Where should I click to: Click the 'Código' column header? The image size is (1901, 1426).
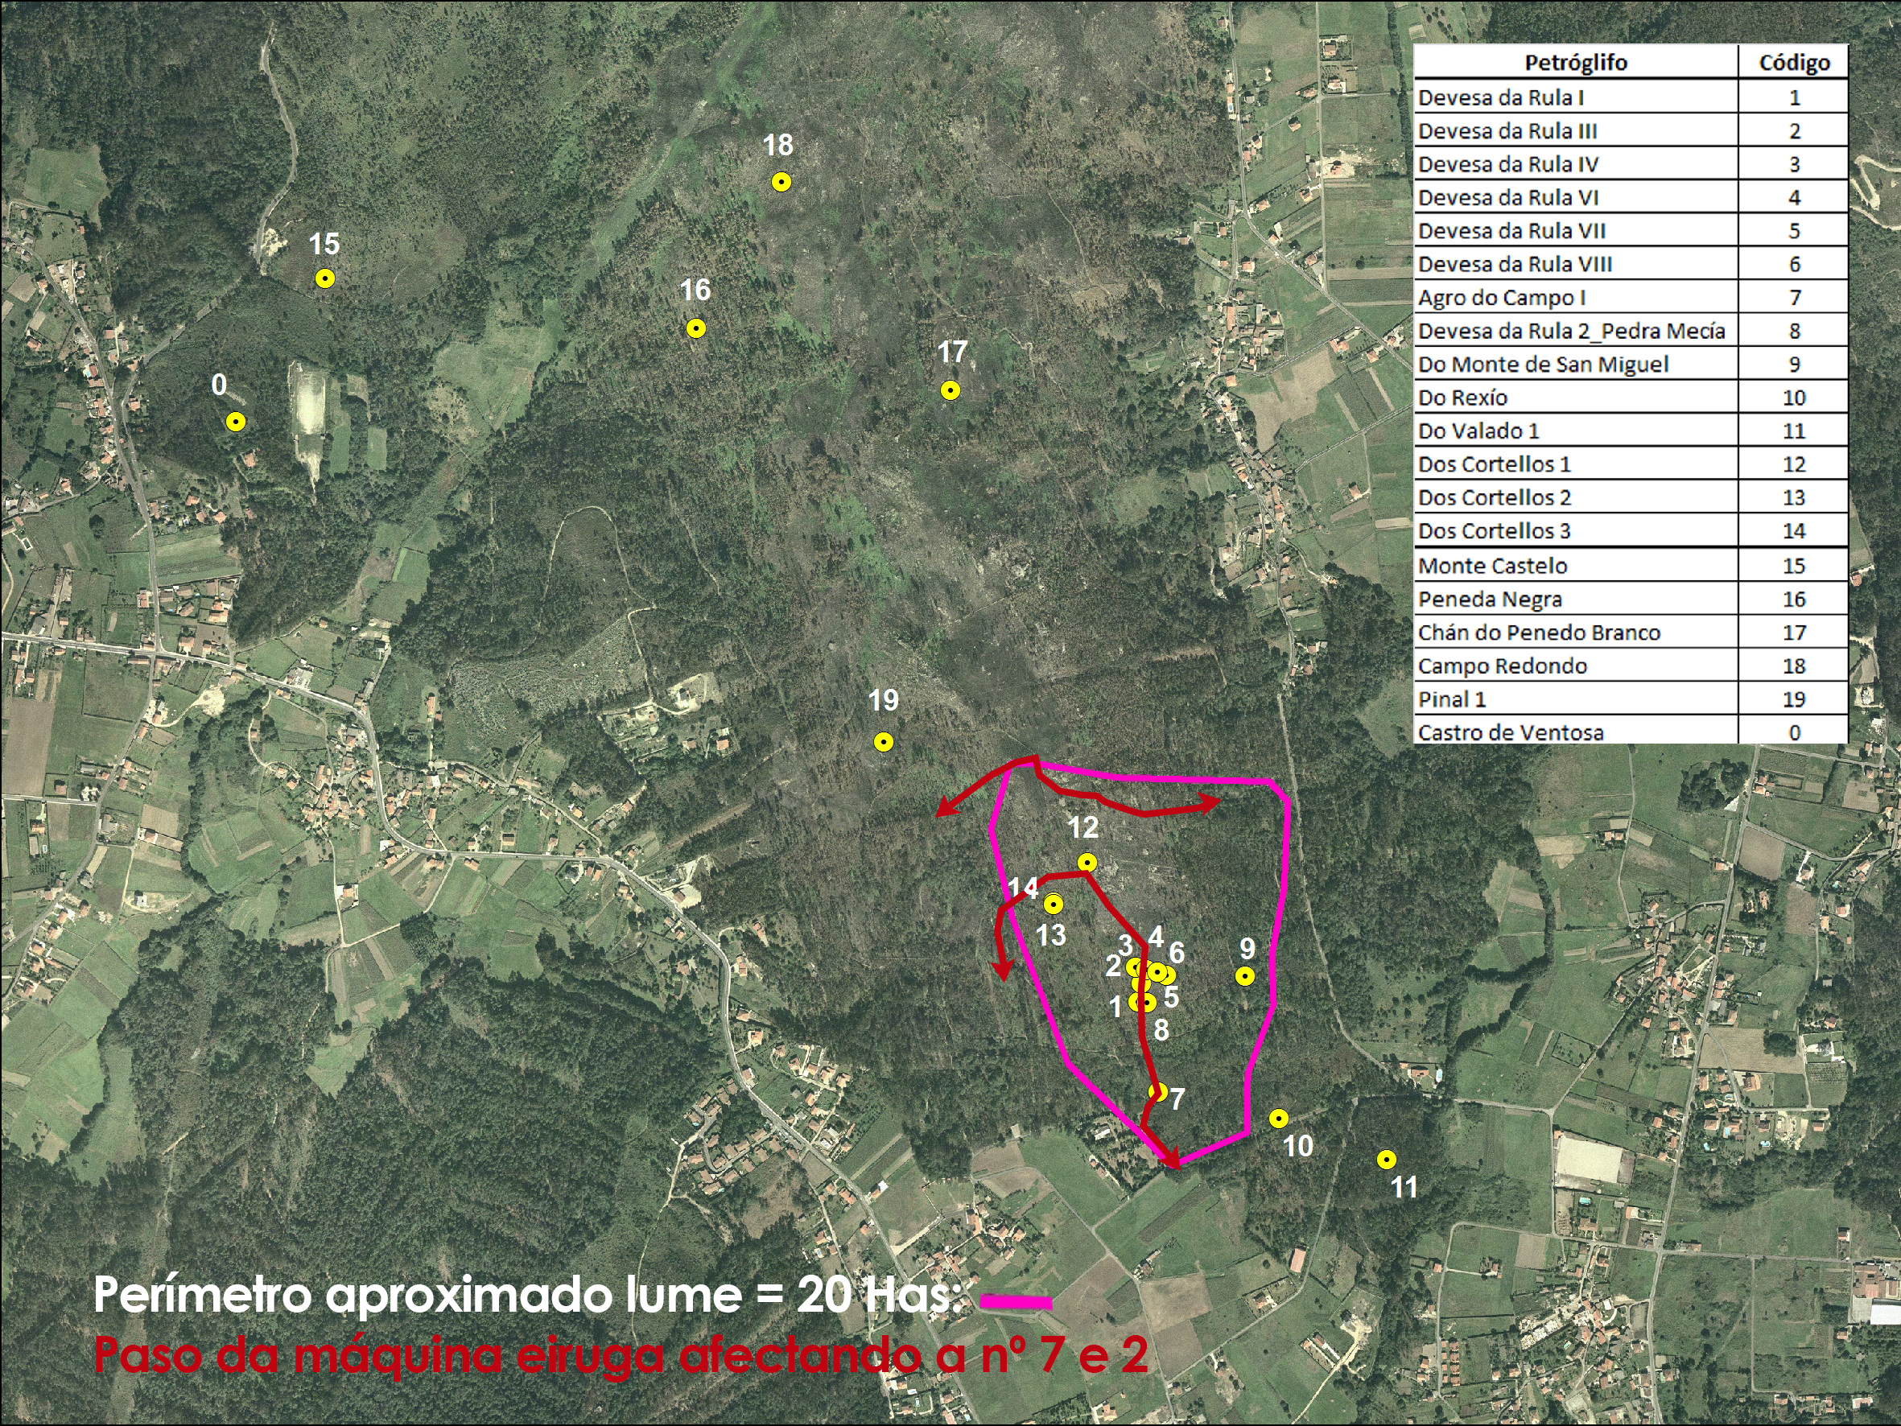coord(1794,63)
